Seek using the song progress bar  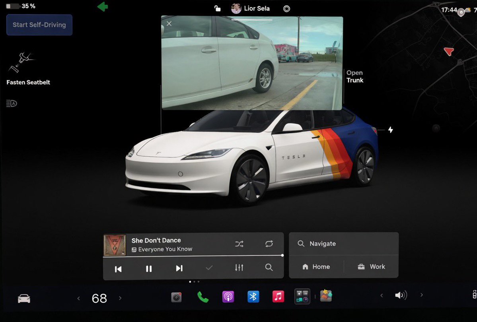click(x=193, y=256)
